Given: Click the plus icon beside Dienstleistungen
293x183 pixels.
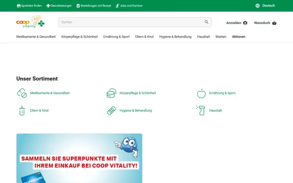Looking at the screenshot, I should click(x=48, y=6).
